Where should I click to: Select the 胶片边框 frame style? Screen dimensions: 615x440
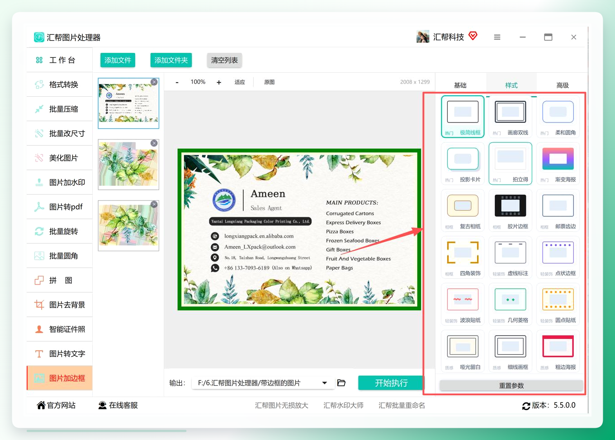[510, 210]
